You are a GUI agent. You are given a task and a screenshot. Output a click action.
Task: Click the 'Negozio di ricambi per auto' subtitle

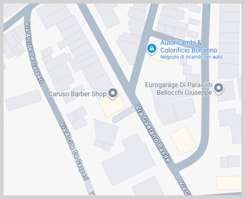coord(191,57)
